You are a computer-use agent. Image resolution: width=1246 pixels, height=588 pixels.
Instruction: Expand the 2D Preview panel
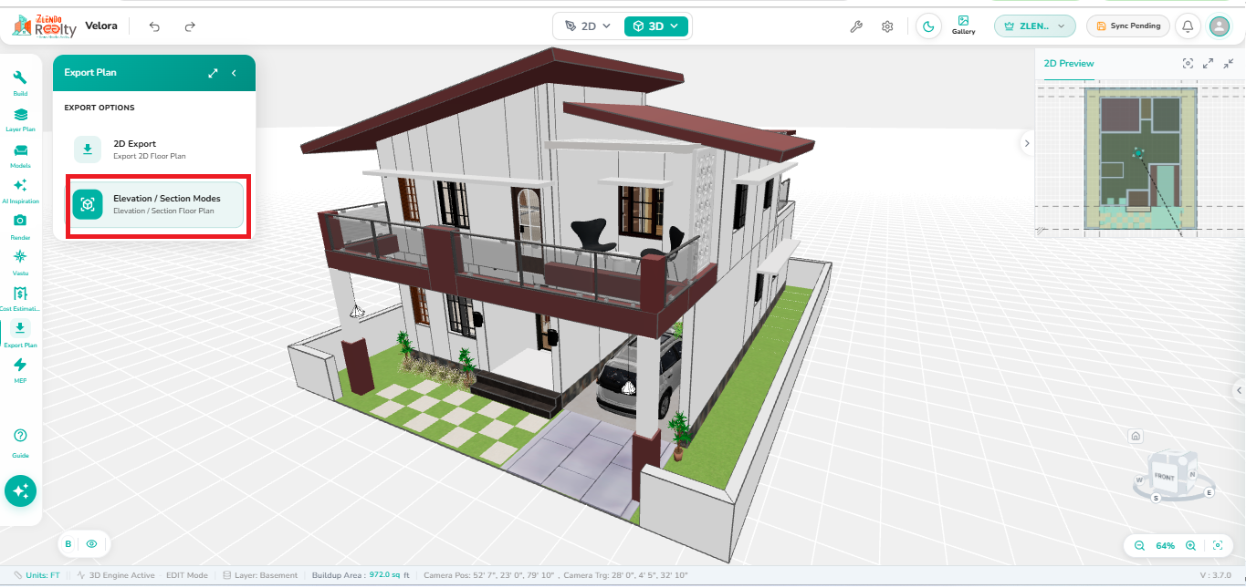(x=1208, y=63)
